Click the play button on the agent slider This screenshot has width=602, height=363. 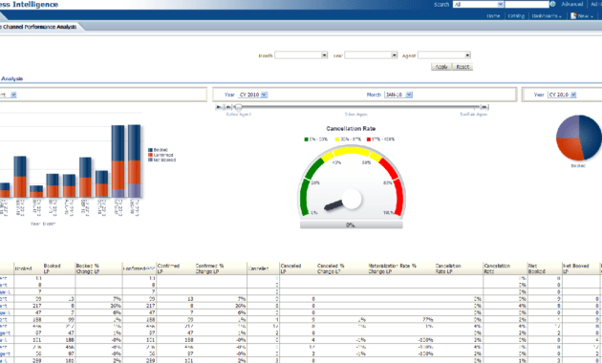coord(219,107)
